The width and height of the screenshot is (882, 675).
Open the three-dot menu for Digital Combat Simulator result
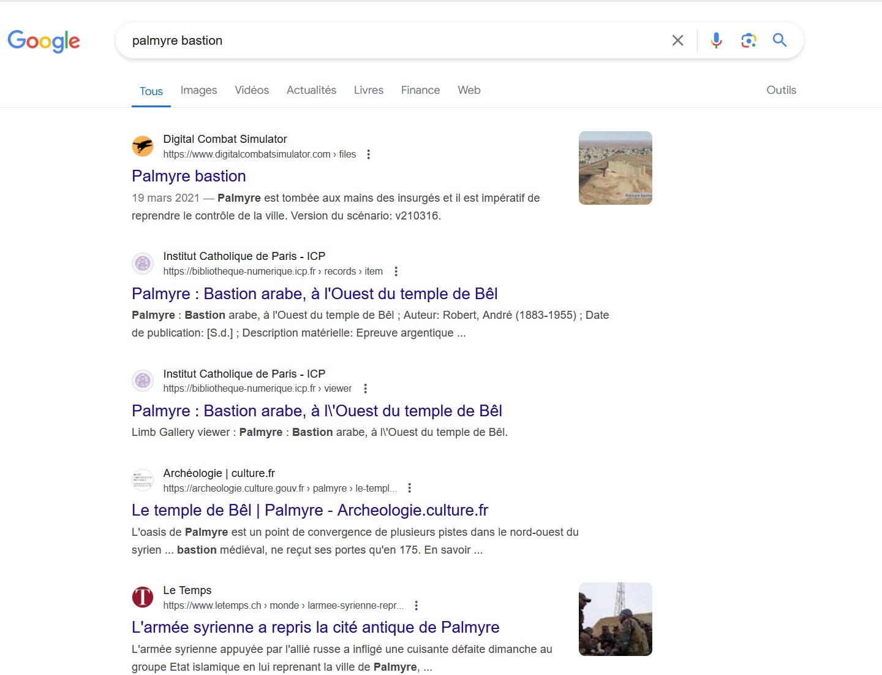coord(368,154)
